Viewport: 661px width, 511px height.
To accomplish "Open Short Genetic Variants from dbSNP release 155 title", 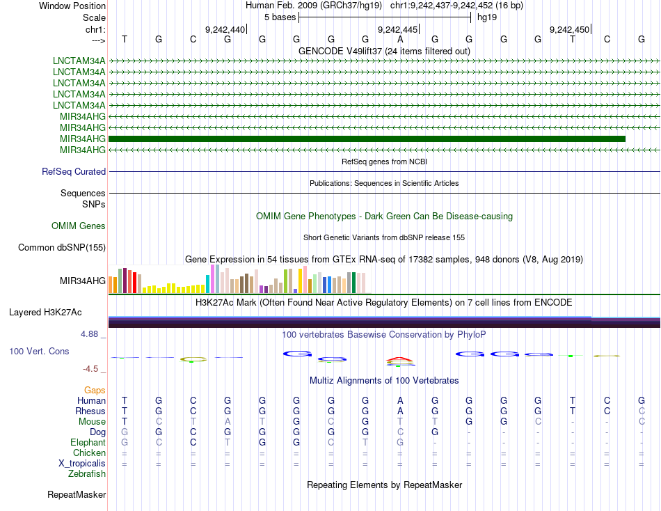I will point(384,237).
